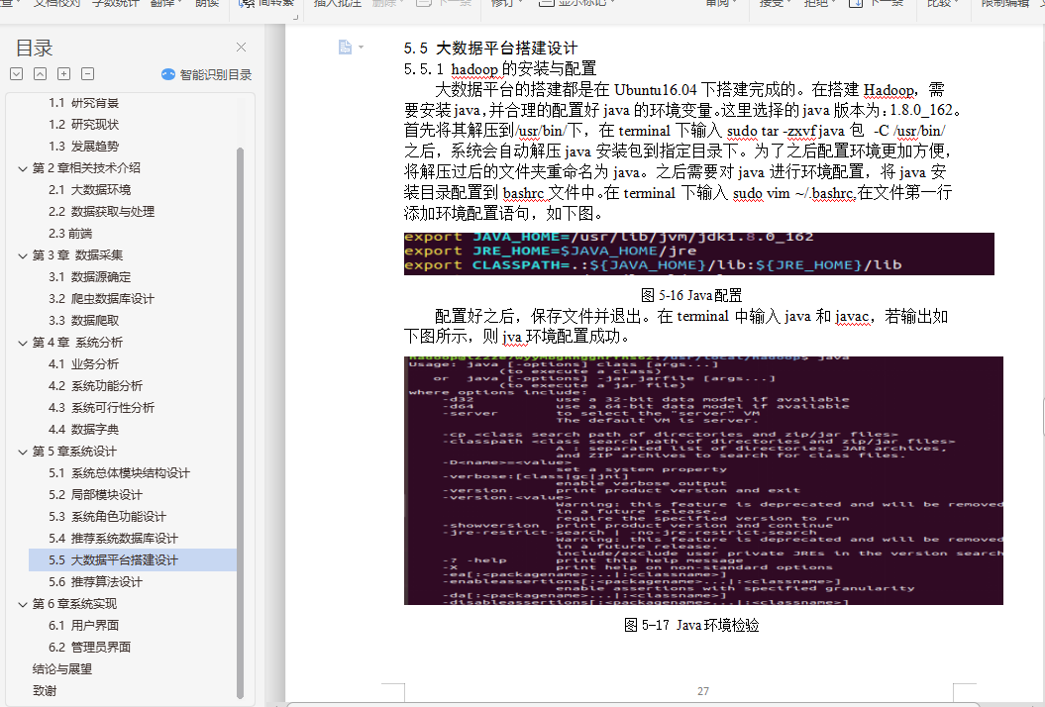The height and width of the screenshot is (707, 1045).
Task: Go to 2.3前端 section
Action: pos(70,234)
